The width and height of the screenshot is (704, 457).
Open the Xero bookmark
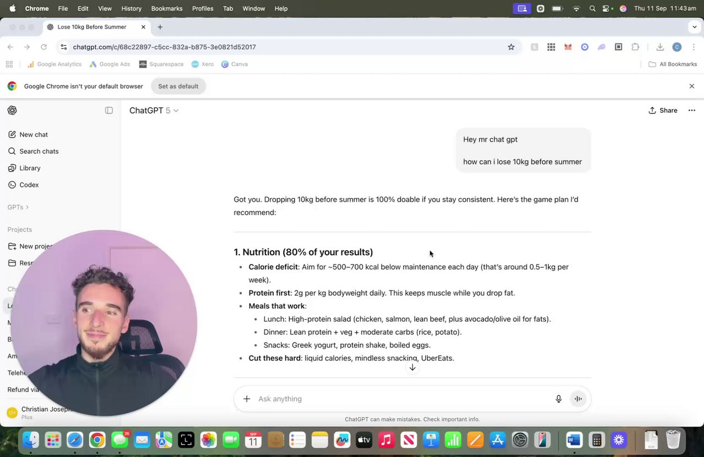tap(202, 64)
